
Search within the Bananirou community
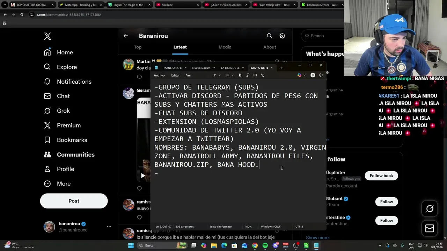[x=269, y=36]
